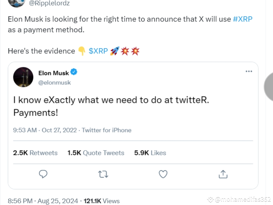Screen dimensions: 273x205
Task: View the 5.9K Likes list
Action: [x=150, y=153]
